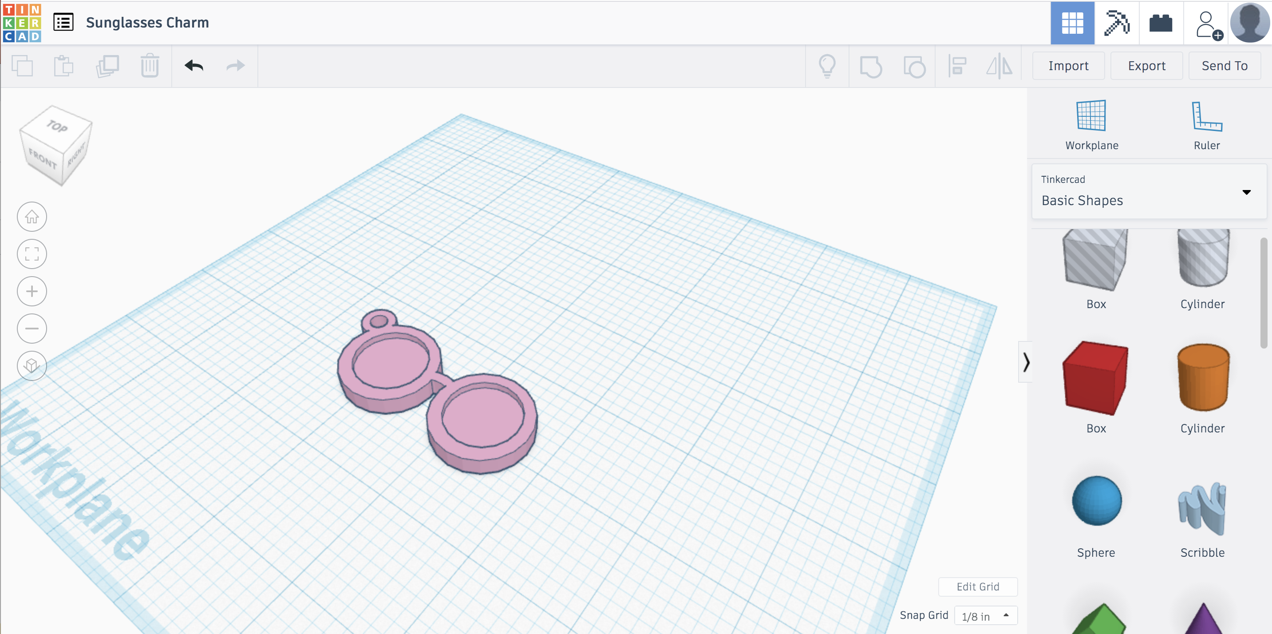Click the Zoom in plus button
Image resolution: width=1272 pixels, height=634 pixels.
[32, 291]
